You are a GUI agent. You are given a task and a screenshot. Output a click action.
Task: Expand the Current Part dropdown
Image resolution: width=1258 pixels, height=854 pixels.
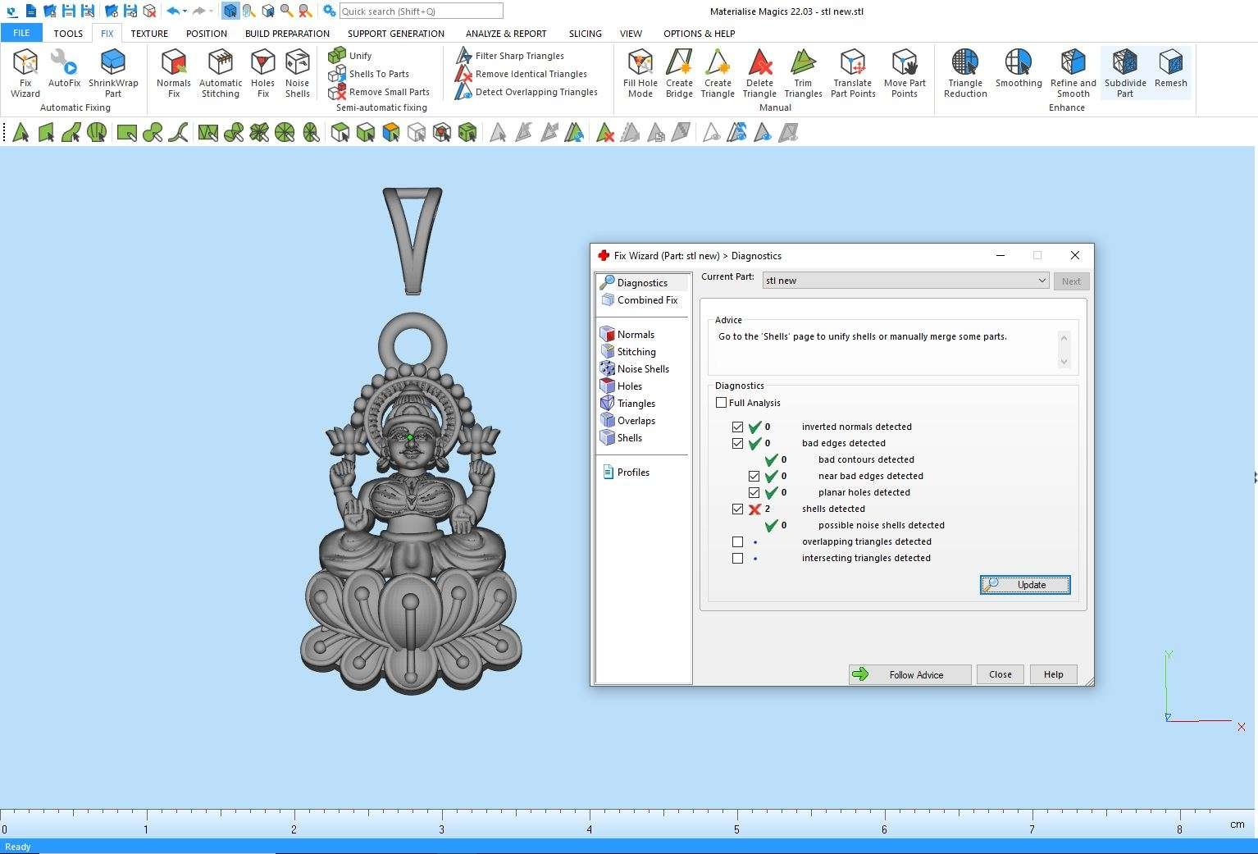(x=1041, y=281)
